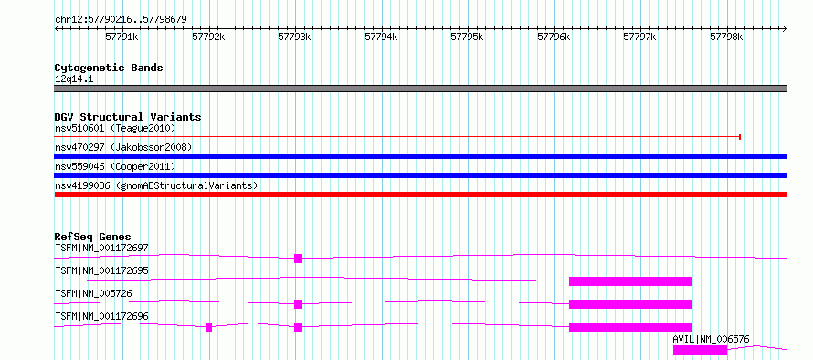813x360 pixels.
Task: Click the red end marker of nsv510601
Action: coord(740,137)
